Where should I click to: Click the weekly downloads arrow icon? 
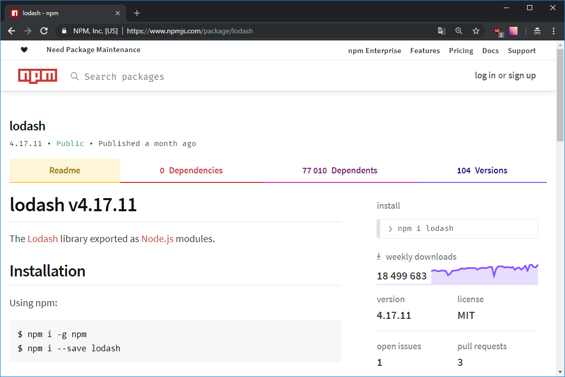click(379, 257)
